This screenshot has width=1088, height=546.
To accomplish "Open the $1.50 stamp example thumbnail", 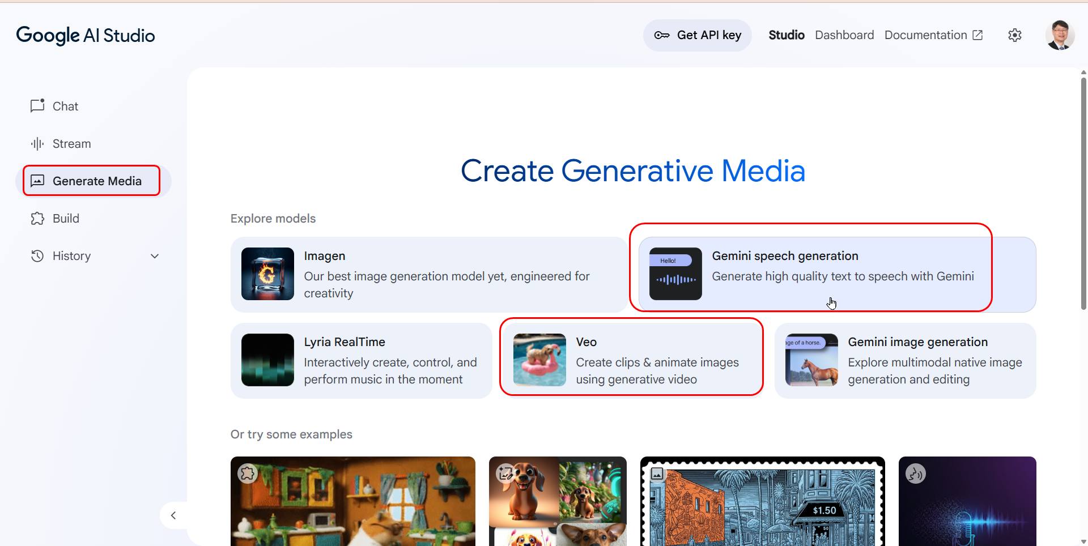I will [x=762, y=501].
